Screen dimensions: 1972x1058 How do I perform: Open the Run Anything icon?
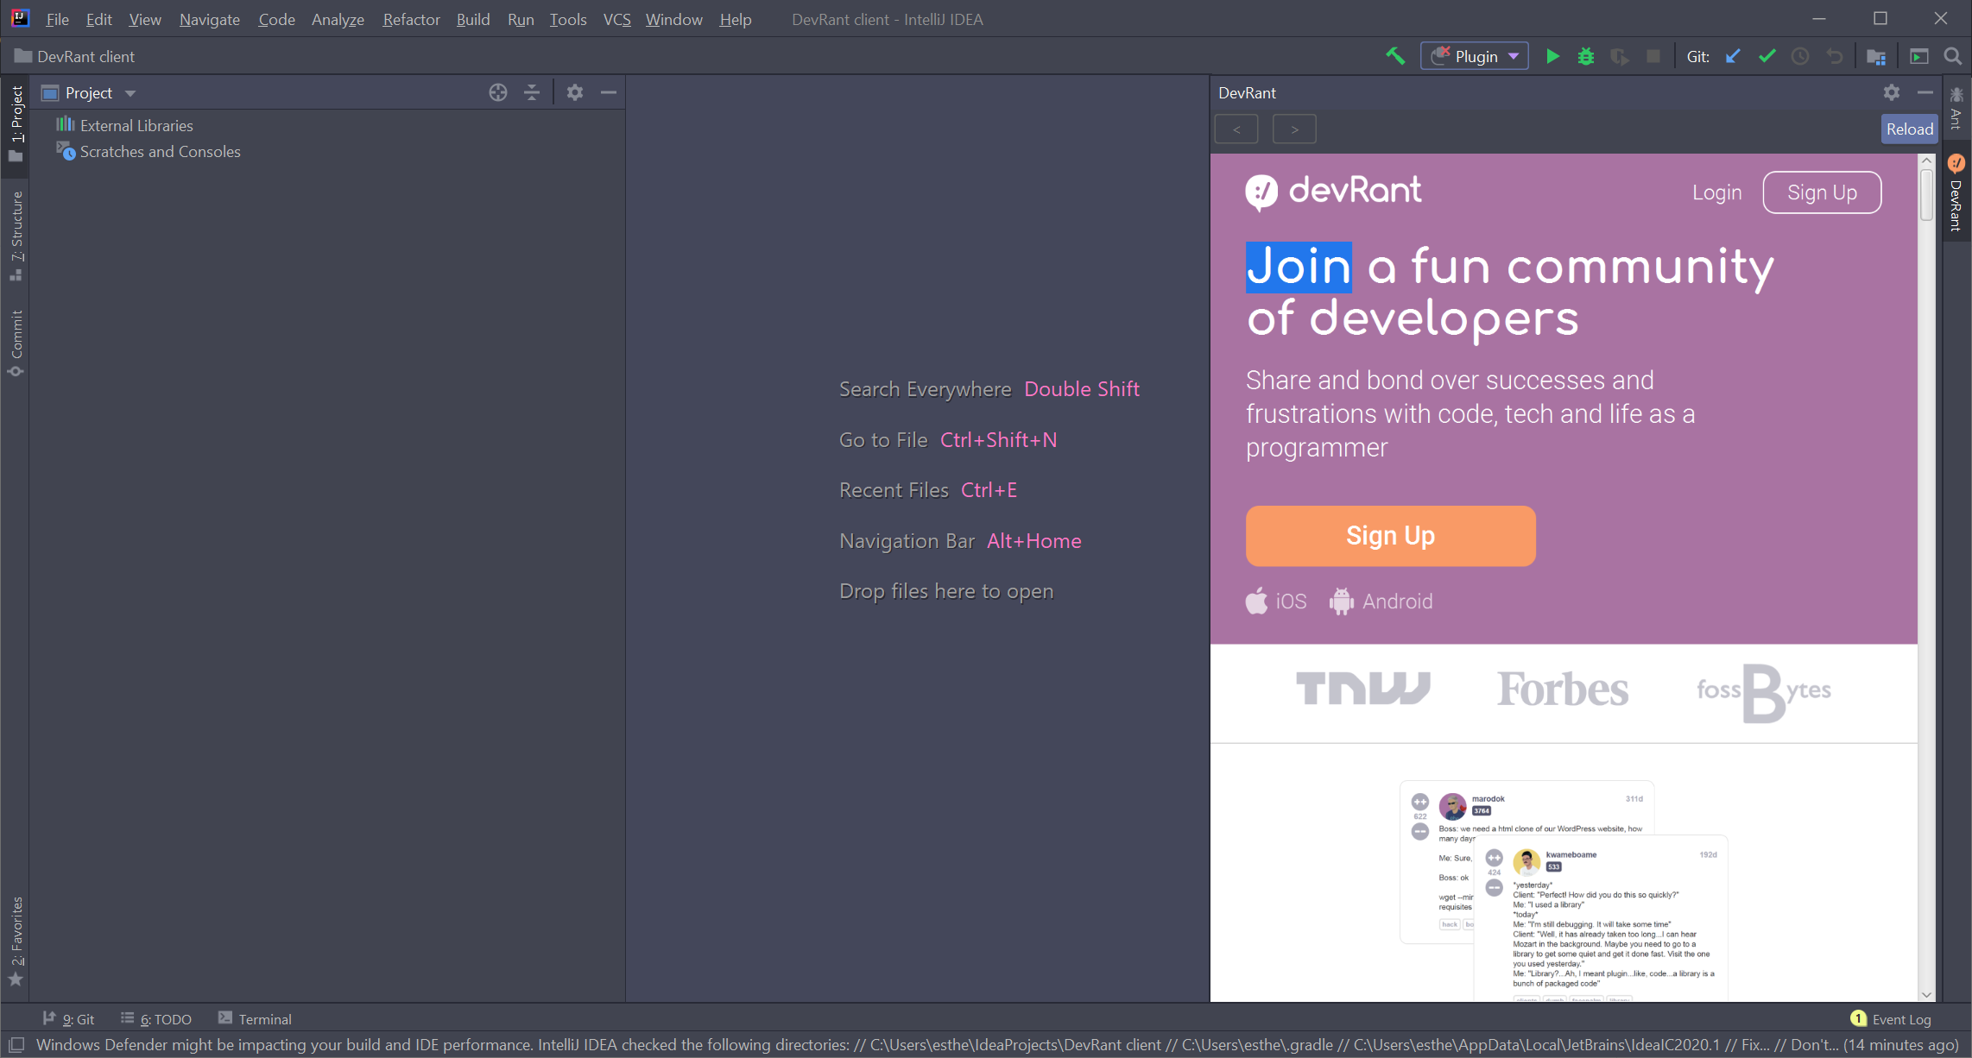tap(1919, 55)
